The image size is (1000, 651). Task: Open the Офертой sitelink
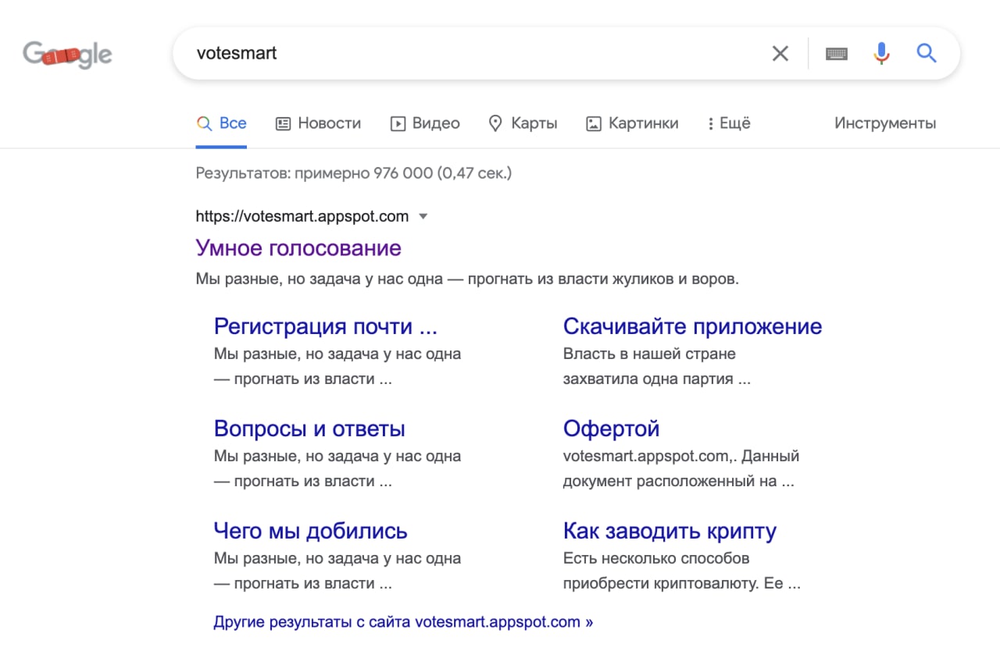pos(611,429)
